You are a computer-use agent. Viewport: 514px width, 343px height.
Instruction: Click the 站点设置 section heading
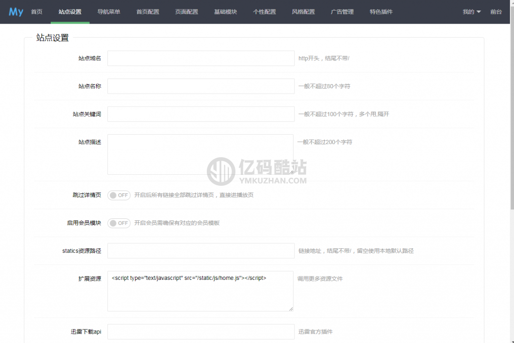coord(52,38)
